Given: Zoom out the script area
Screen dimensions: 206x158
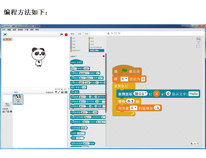Looking at the screenshot, I should (x=191, y=143).
